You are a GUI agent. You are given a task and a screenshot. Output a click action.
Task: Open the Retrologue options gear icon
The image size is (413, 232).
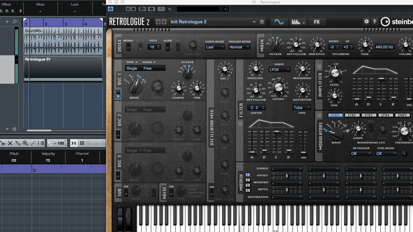pyautogui.click(x=366, y=21)
